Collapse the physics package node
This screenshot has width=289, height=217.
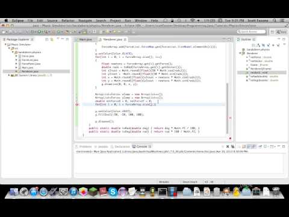coord(13,52)
